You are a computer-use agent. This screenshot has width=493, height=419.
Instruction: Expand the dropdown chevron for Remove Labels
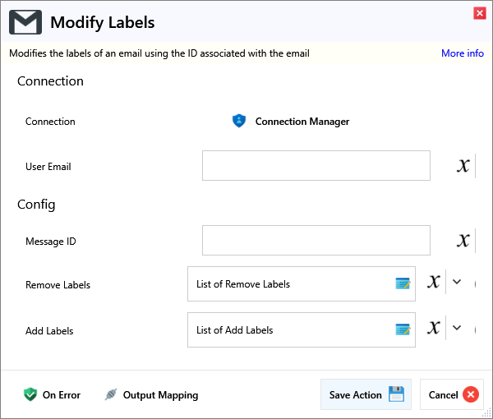[x=458, y=282]
